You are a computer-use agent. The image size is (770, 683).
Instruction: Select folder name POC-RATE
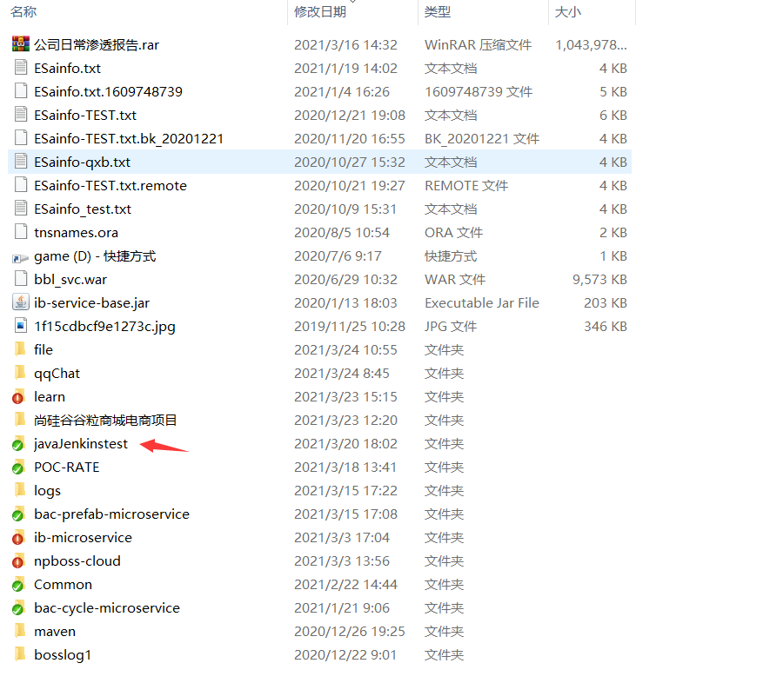click(x=67, y=467)
